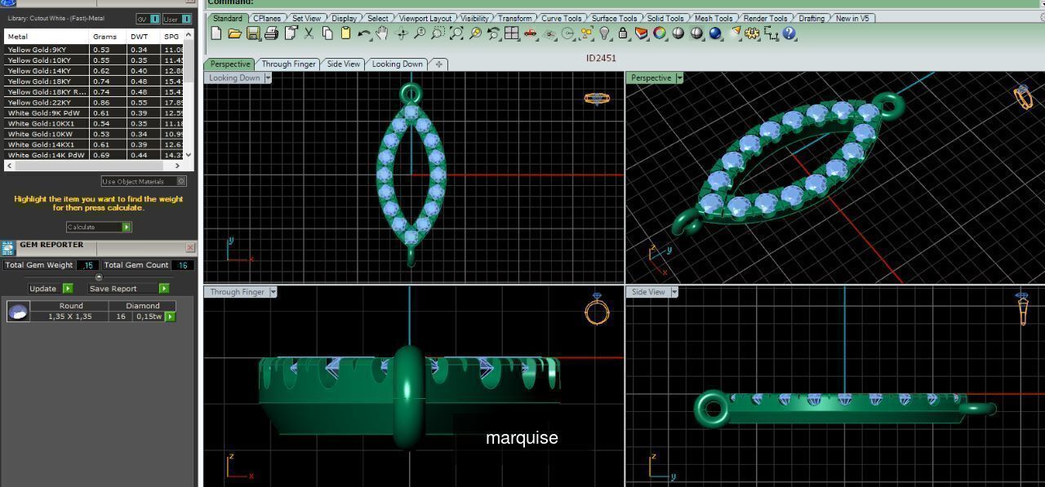Image resolution: width=1045 pixels, height=487 pixels.
Task: Open the Solid Tools toolbar tab
Action: [x=665, y=18]
